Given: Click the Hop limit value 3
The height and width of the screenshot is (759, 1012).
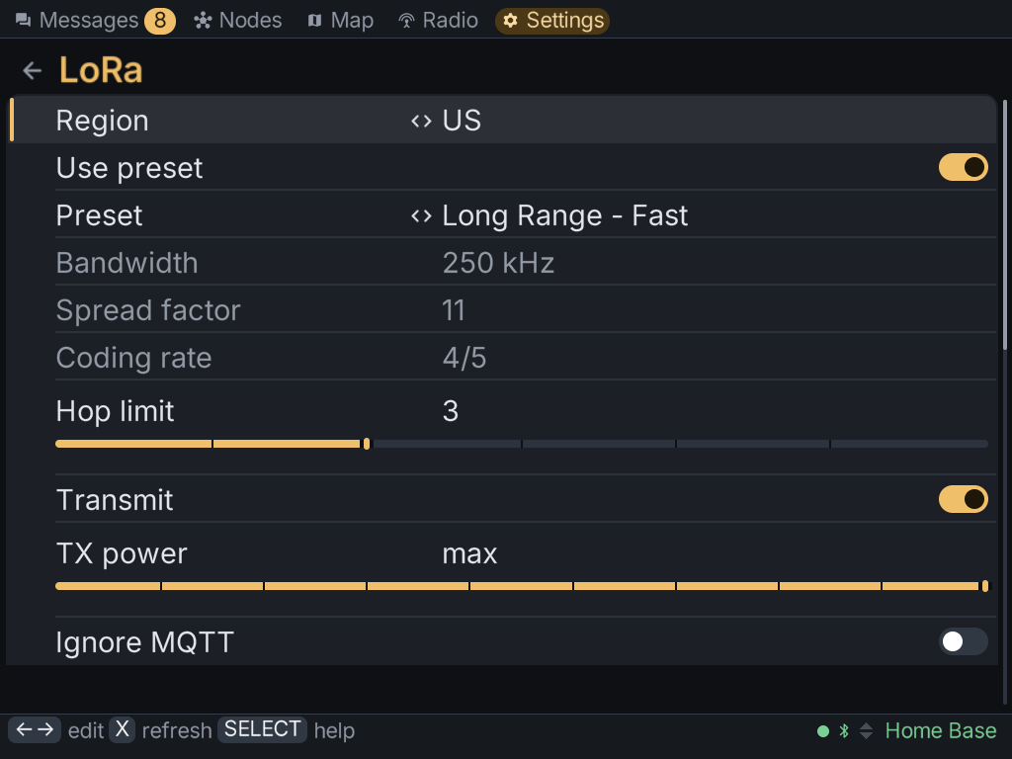Looking at the screenshot, I should pyautogui.click(x=451, y=411).
